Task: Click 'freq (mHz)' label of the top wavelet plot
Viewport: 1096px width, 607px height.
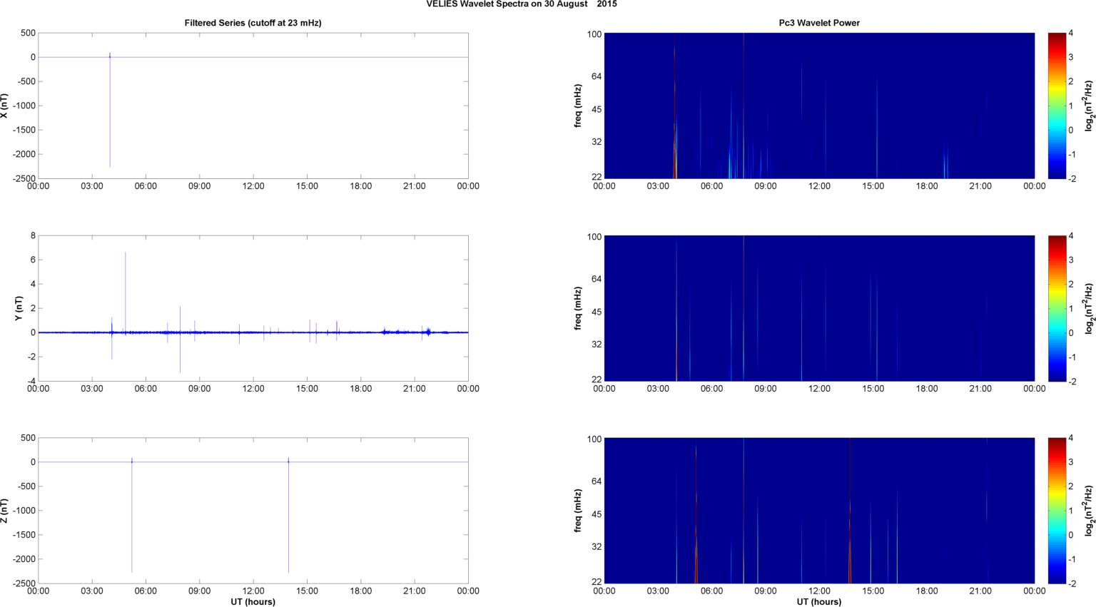Action: tap(578, 106)
